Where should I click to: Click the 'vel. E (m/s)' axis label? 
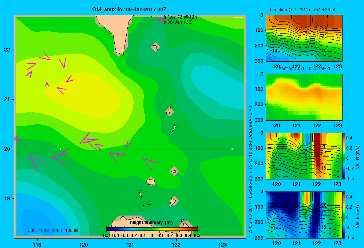tap(357, 216)
